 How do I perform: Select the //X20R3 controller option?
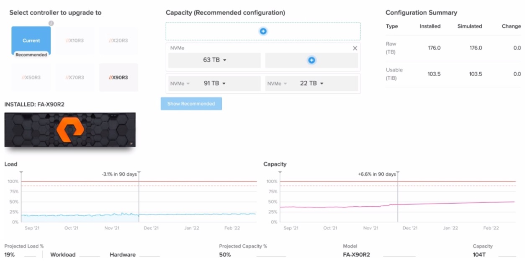click(118, 41)
